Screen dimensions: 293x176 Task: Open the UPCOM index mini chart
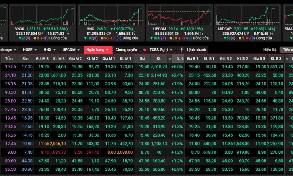click(179, 15)
